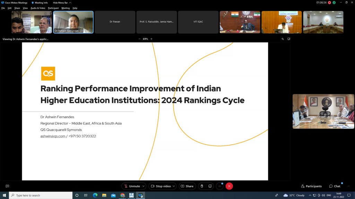Click the annotate pencil icon above shared content
The width and height of the screenshot is (355, 199).
283,39
